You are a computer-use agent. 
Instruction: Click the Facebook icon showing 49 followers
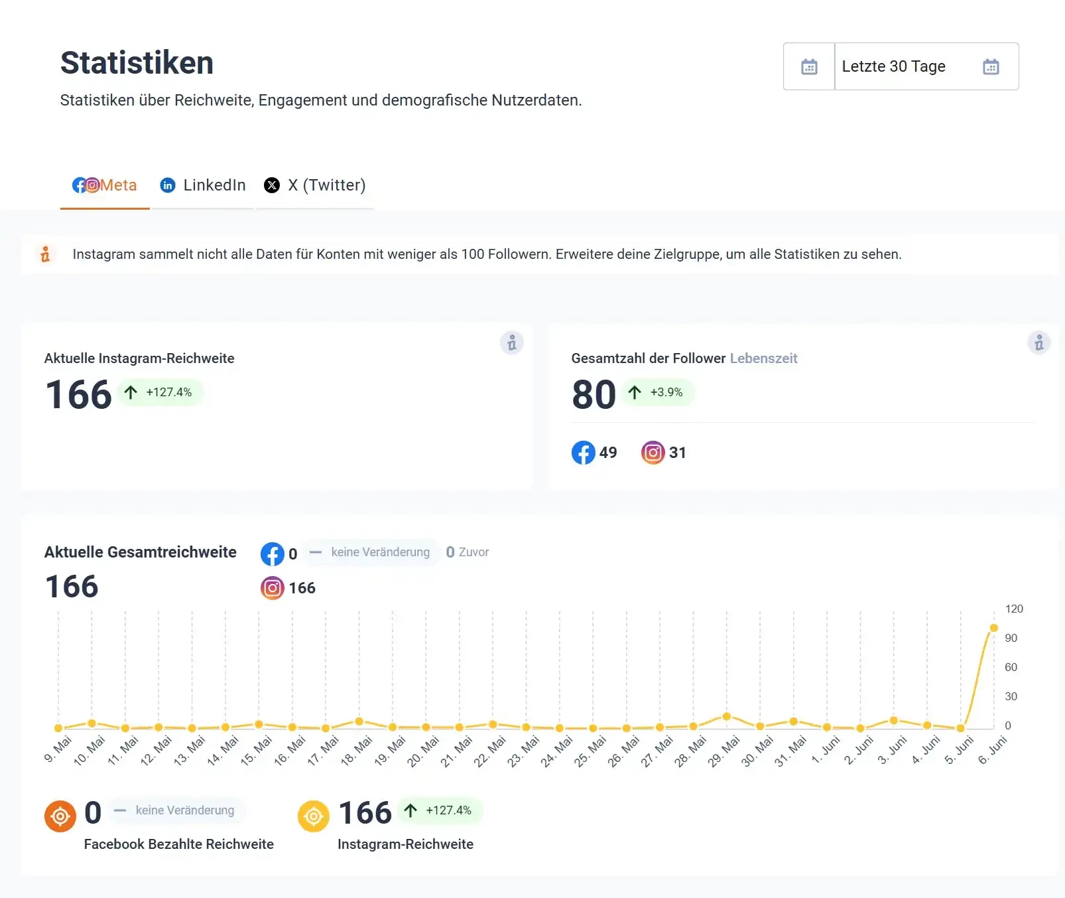point(584,453)
